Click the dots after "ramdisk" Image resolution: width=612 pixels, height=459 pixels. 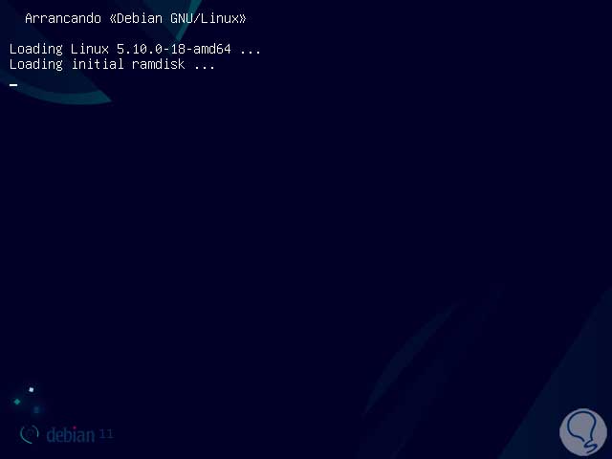coord(204,67)
